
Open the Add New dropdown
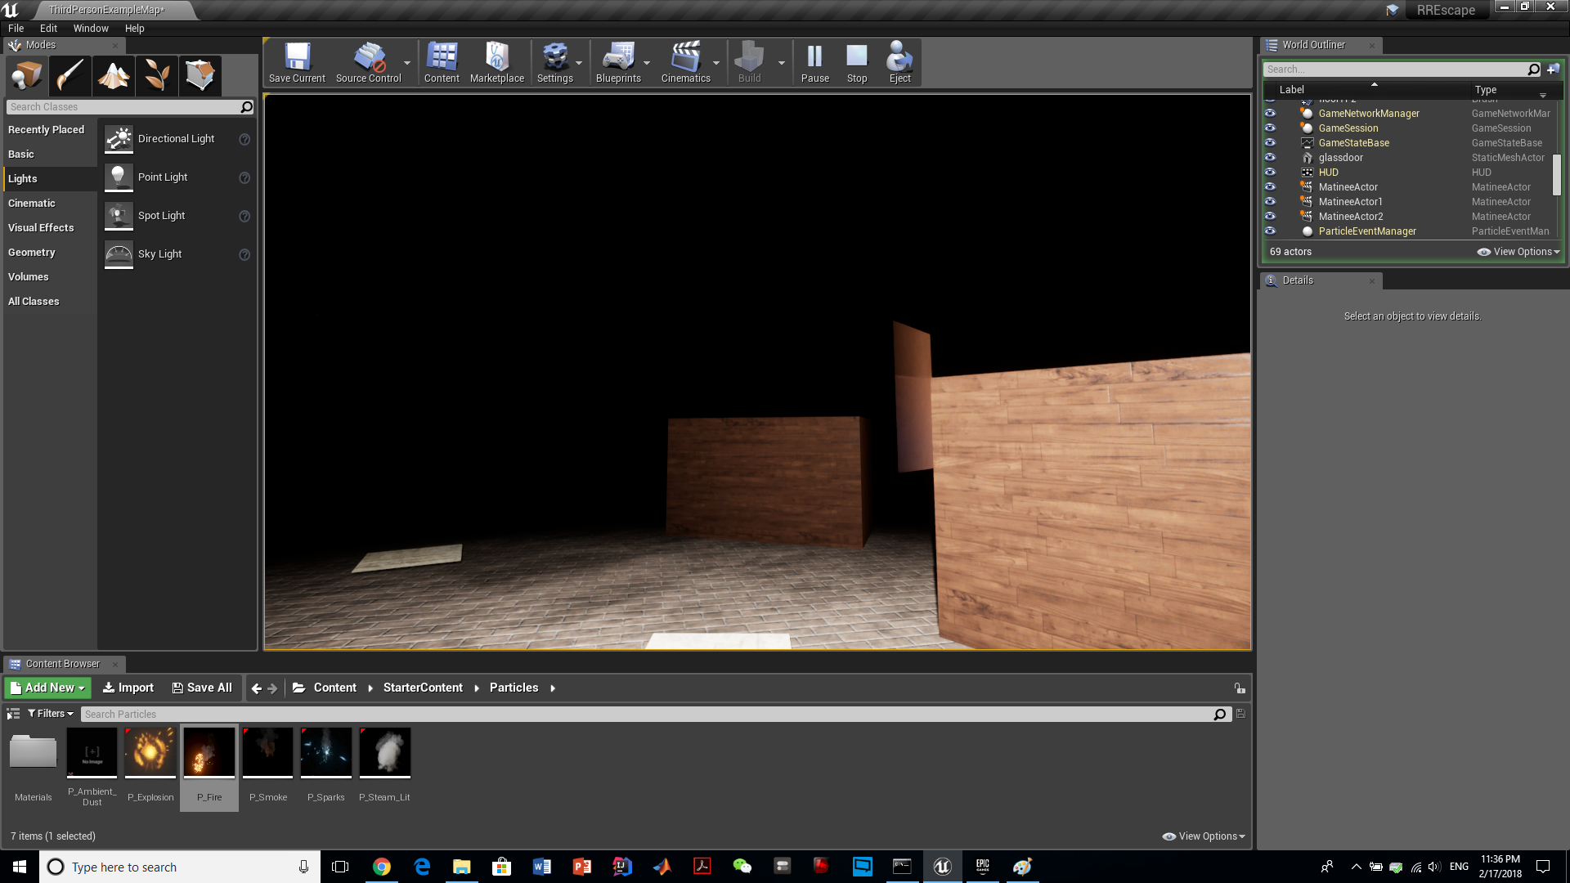(x=47, y=688)
